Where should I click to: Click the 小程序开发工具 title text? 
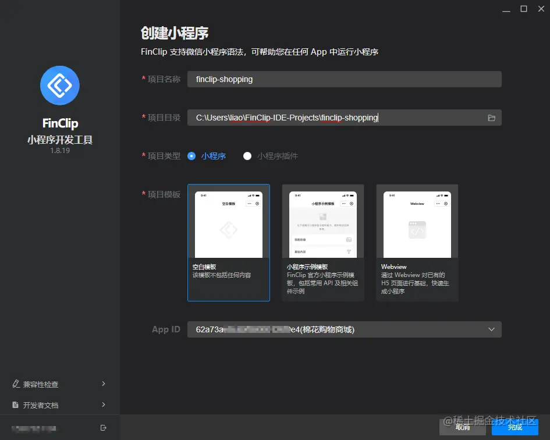tap(60, 140)
